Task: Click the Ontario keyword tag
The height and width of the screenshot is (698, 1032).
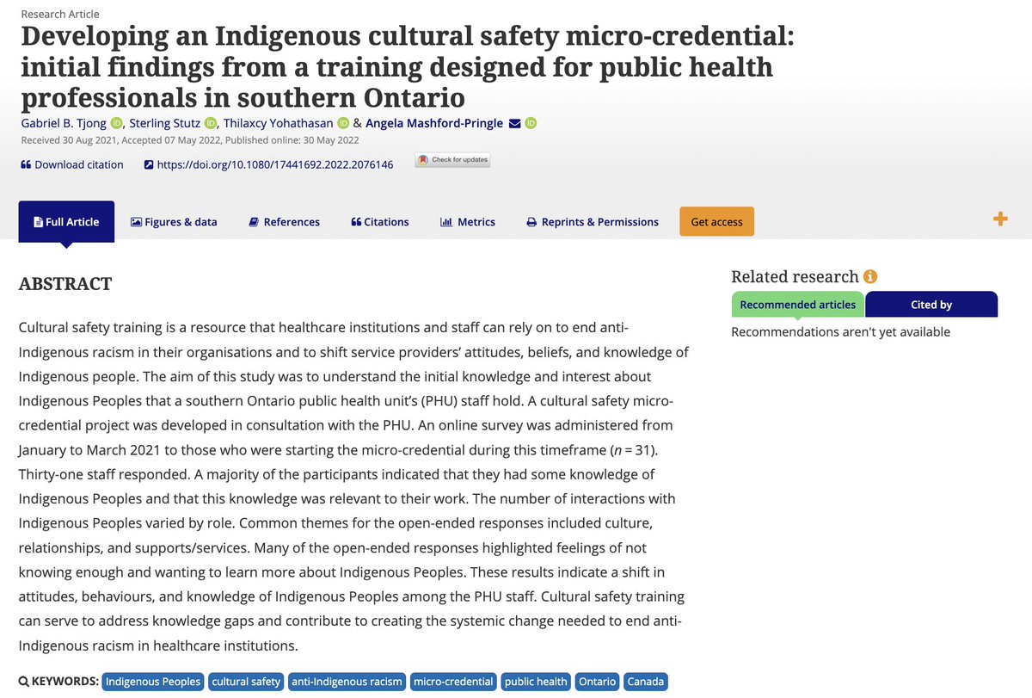Action: [598, 682]
